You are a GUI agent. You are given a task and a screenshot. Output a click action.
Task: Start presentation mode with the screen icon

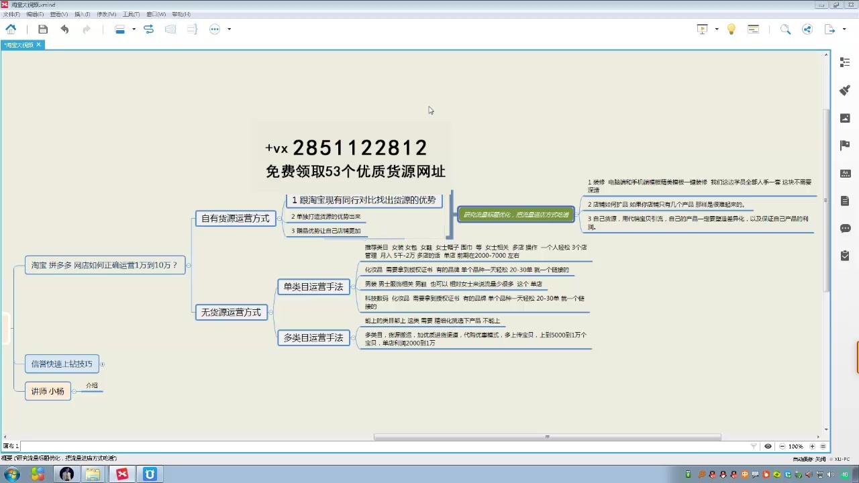tap(703, 30)
